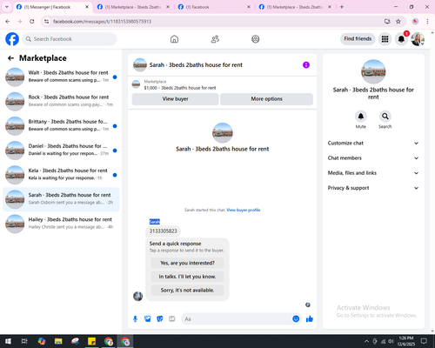
Task: Focus the Search Facebook field
Action: [x=70, y=39]
